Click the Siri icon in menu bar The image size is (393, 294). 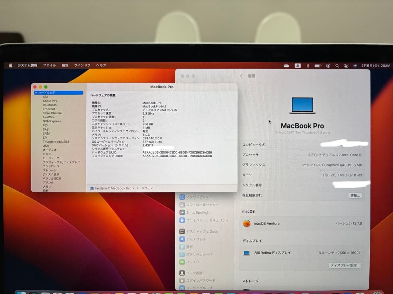(x=355, y=66)
